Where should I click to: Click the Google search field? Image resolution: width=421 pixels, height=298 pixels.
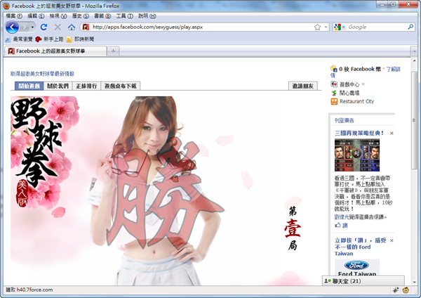[376, 27]
